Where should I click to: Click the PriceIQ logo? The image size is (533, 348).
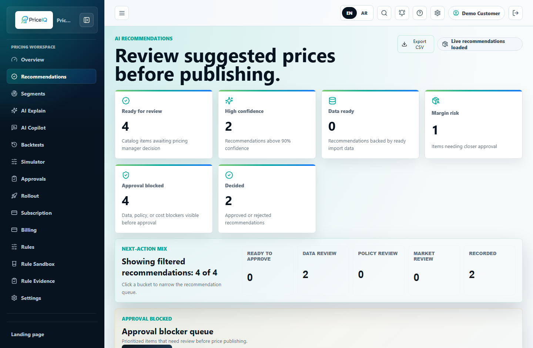[34, 20]
